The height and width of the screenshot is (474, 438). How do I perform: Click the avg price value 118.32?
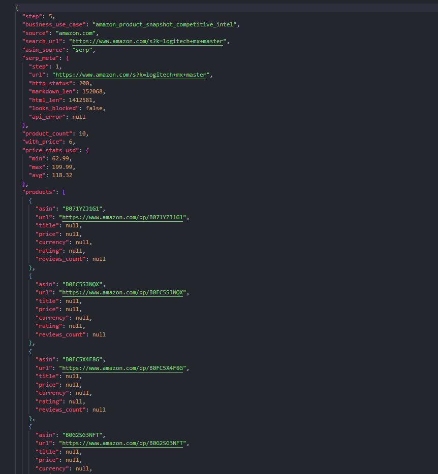pyautogui.click(x=62, y=175)
